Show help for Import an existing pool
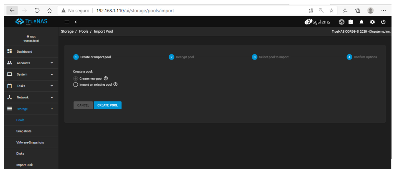The height and width of the screenshot is (195, 397). pos(115,85)
